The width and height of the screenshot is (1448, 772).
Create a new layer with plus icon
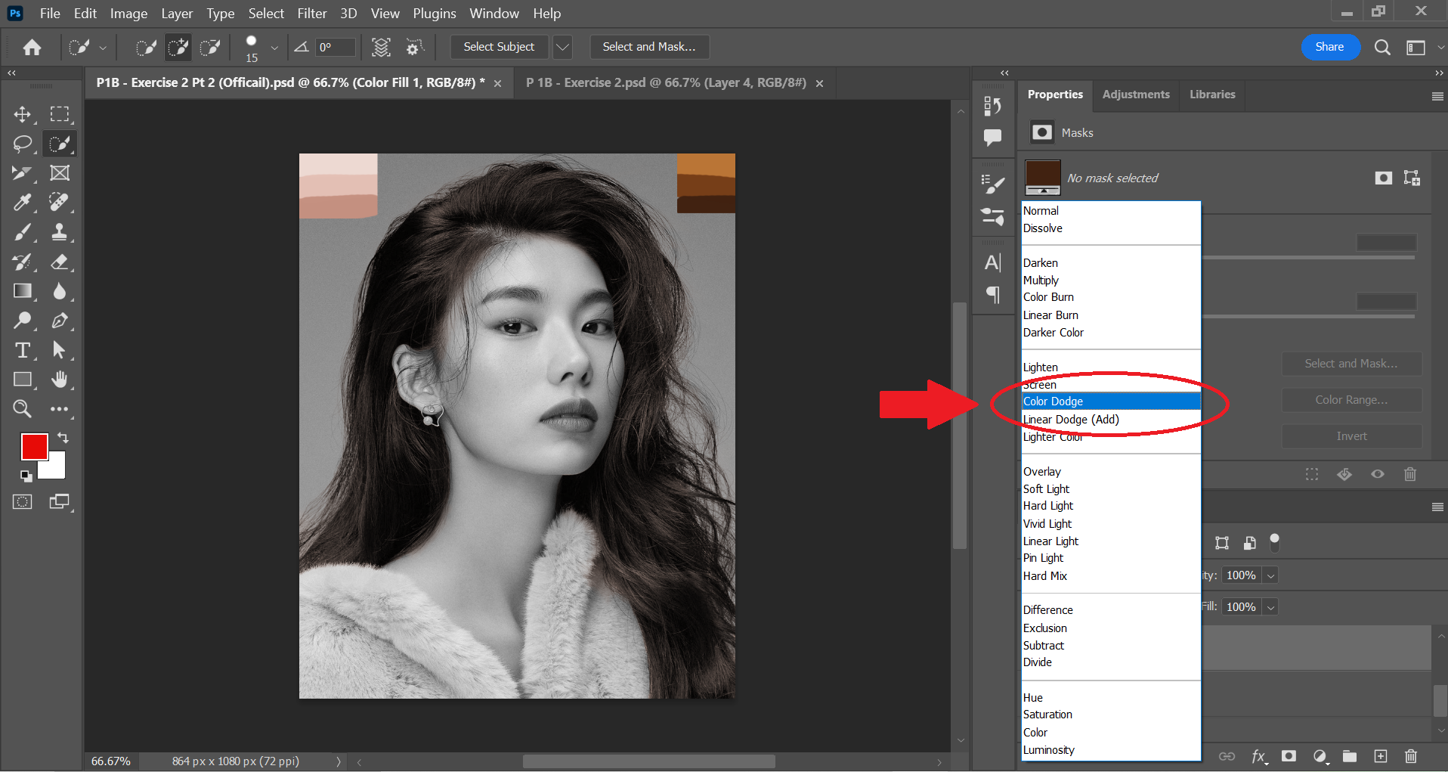[1381, 756]
